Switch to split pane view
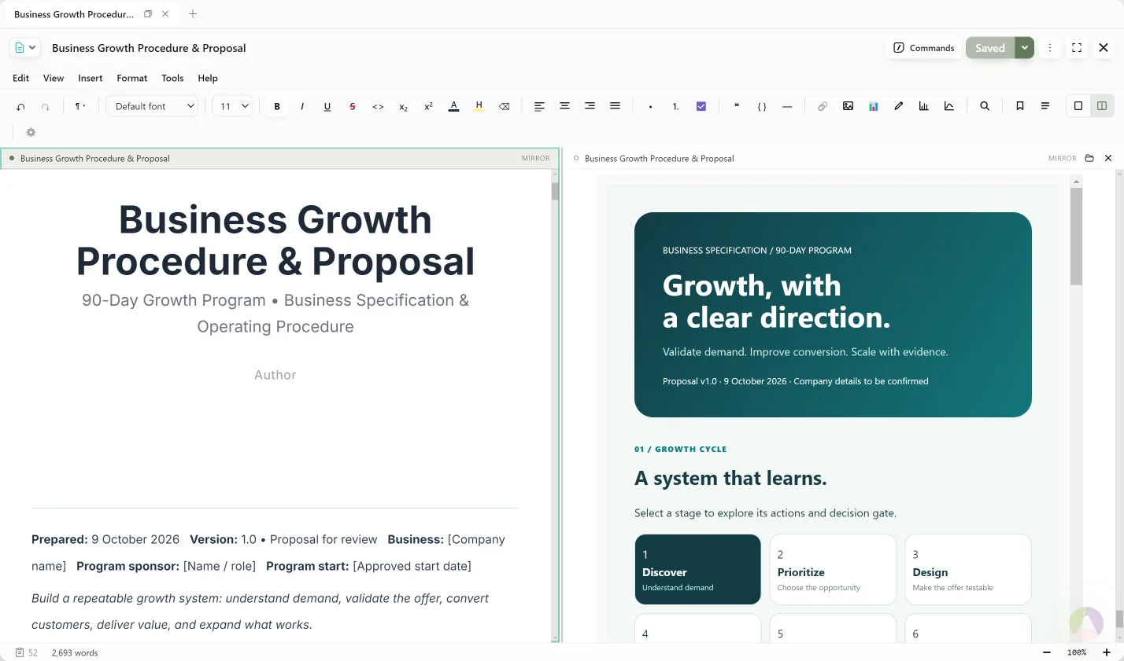The image size is (1124, 661). (1102, 106)
